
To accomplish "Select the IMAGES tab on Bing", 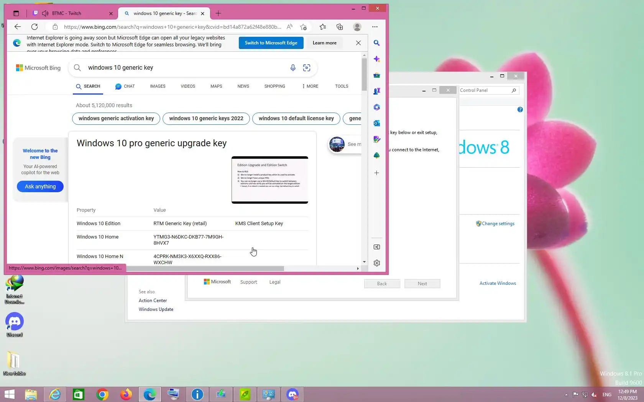I will pyautogui.click(x=158, y=87).
